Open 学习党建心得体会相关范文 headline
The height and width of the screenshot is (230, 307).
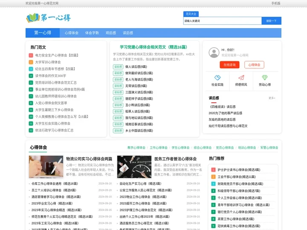153,47
